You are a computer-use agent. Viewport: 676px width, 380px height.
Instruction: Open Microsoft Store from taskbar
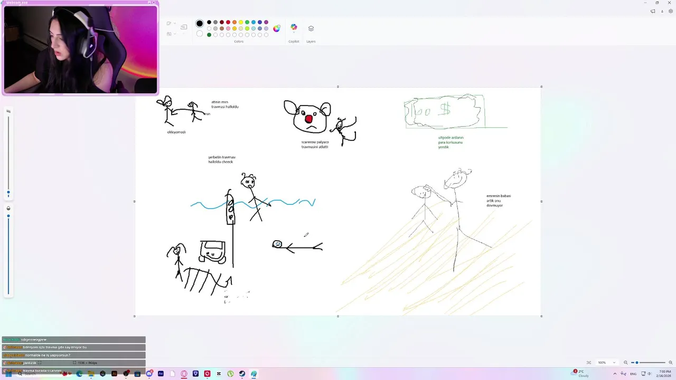point(137,374)
